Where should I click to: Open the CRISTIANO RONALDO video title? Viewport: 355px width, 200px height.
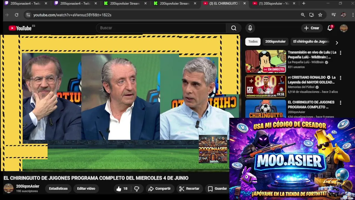[x=312, y=80]
